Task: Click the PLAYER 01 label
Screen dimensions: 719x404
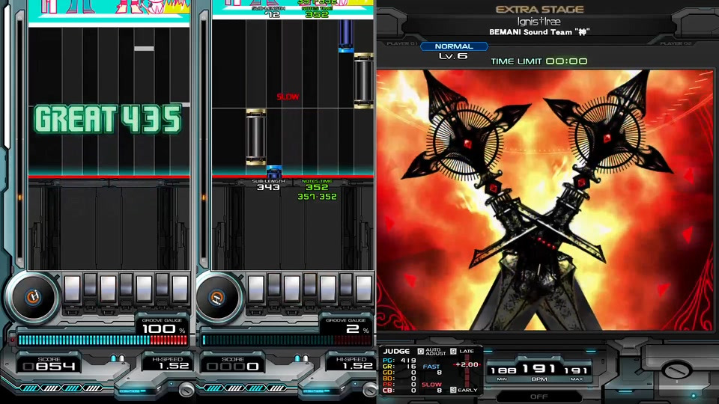Action: pyautogui.click(x=401, y=43)
